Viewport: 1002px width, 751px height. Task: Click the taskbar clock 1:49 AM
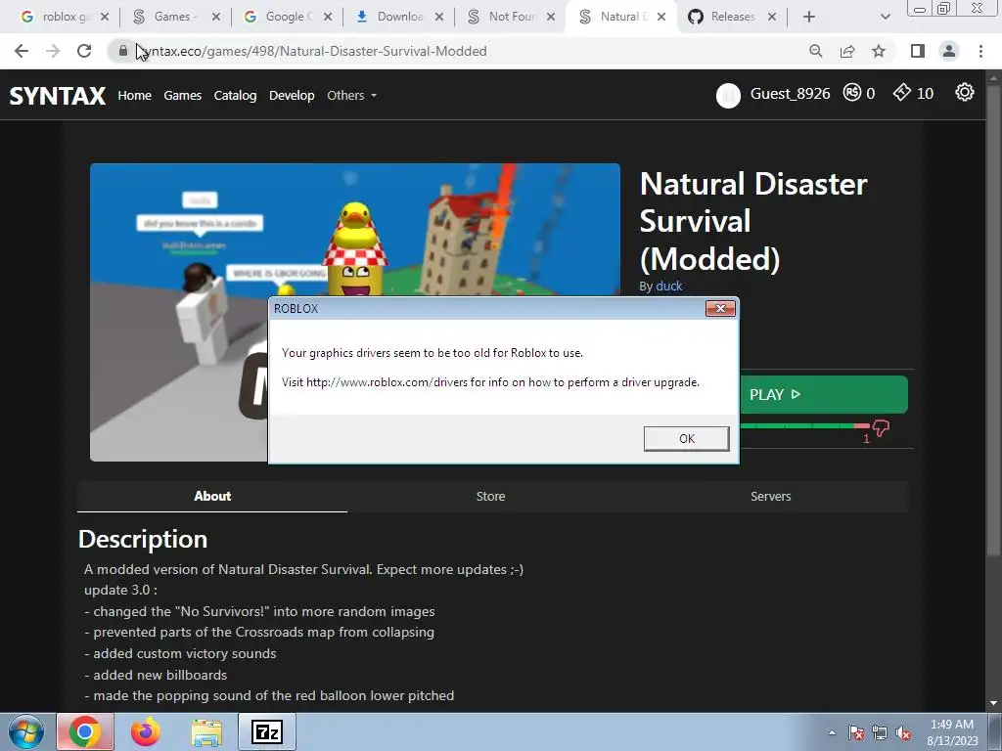(x=952, y=725)
